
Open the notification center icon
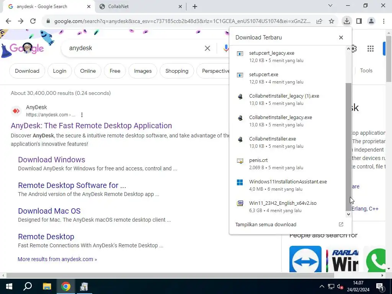point(380,287)
